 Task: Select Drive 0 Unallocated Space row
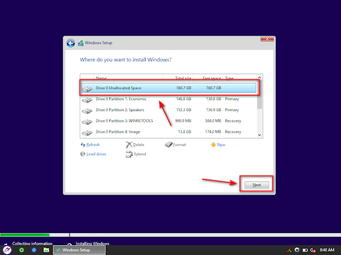(168, 88)
